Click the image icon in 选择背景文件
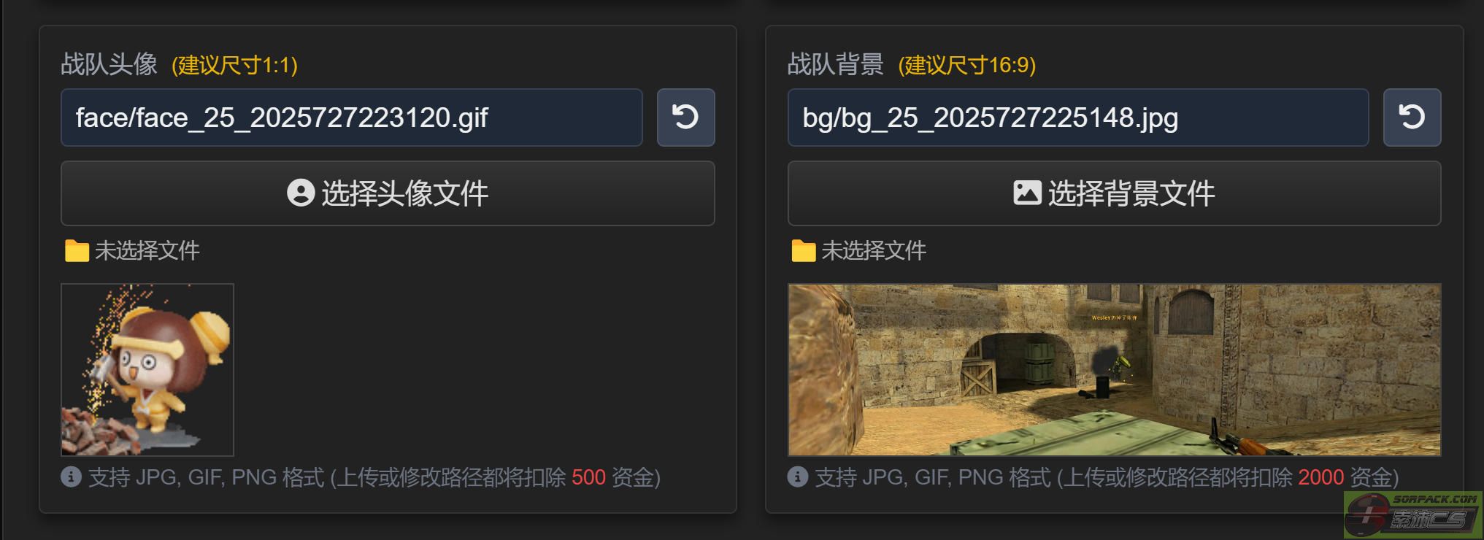1484x540 pixels. [x=1027, y=193]
